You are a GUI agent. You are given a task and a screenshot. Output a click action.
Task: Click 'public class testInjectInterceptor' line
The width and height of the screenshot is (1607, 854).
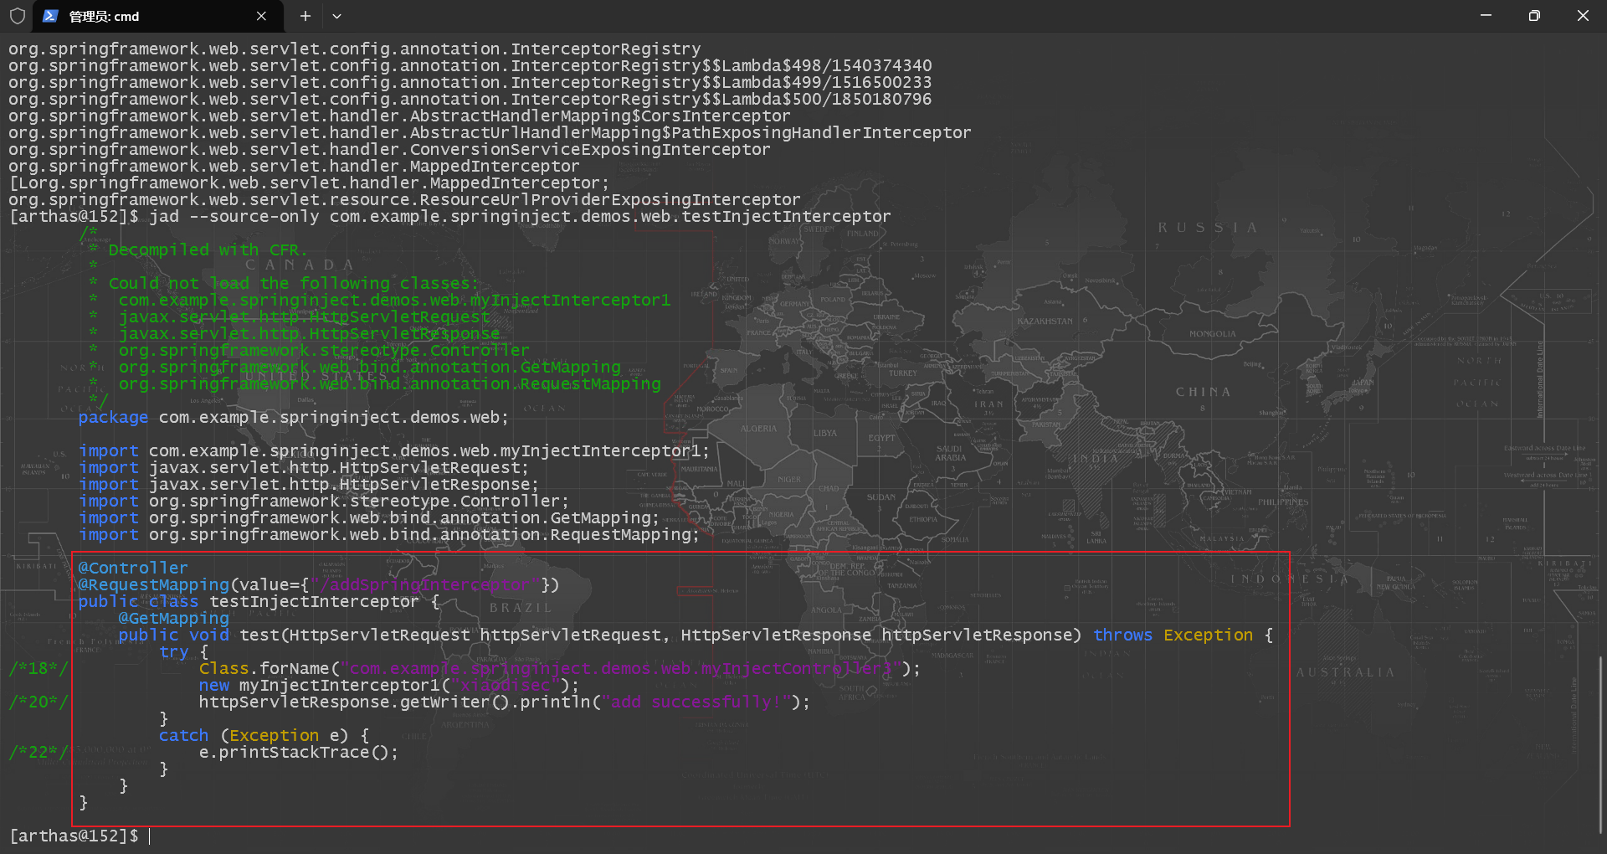point(259,602)
